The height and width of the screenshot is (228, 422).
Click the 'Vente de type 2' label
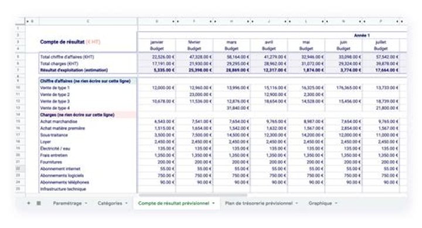[x=55, y=94]
